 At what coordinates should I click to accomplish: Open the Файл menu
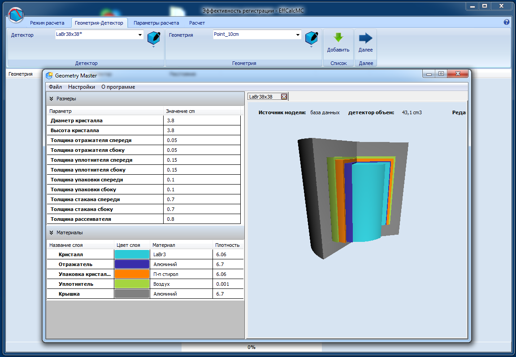point(56,87)
